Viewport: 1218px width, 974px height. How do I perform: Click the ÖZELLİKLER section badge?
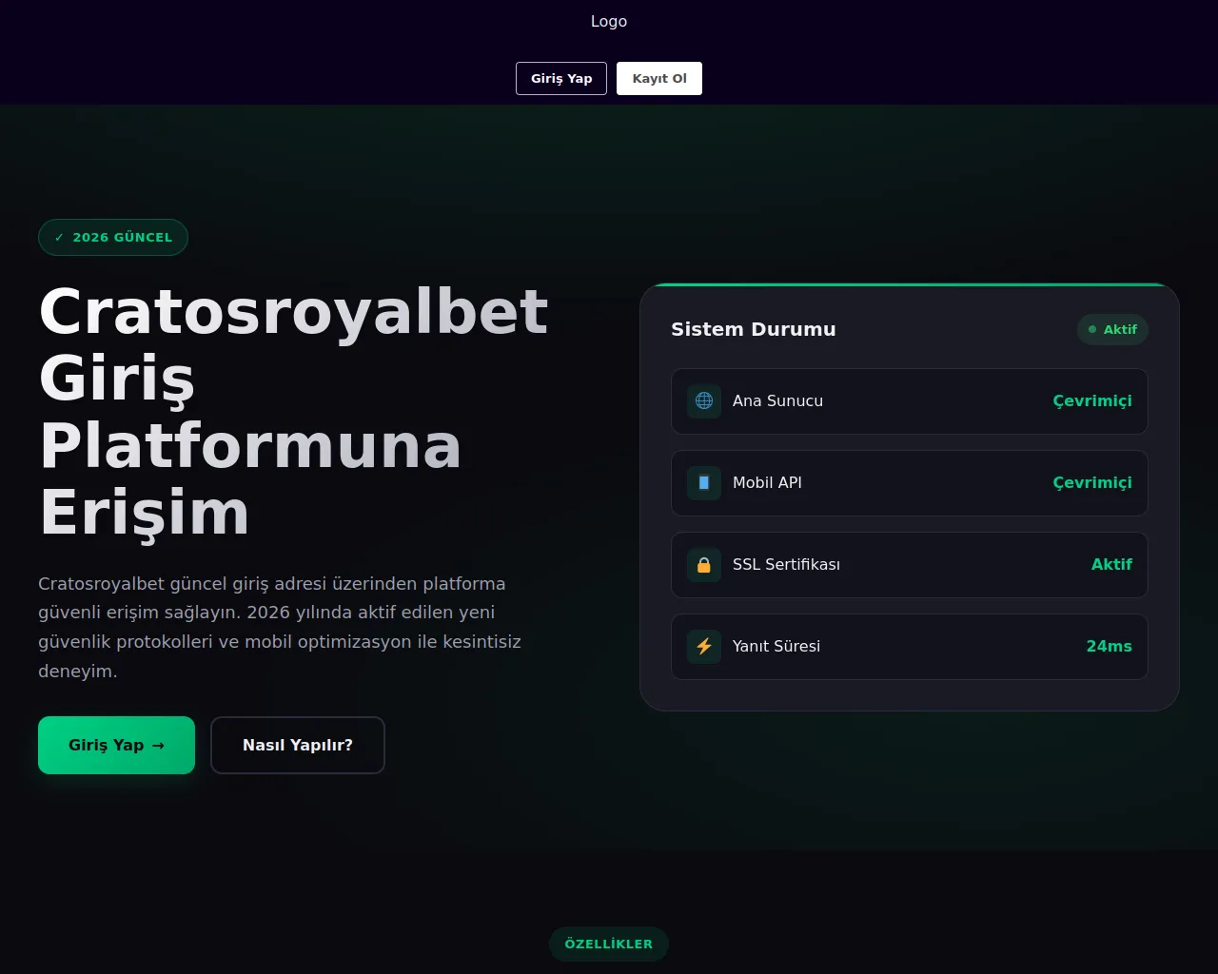click(609, 945)
